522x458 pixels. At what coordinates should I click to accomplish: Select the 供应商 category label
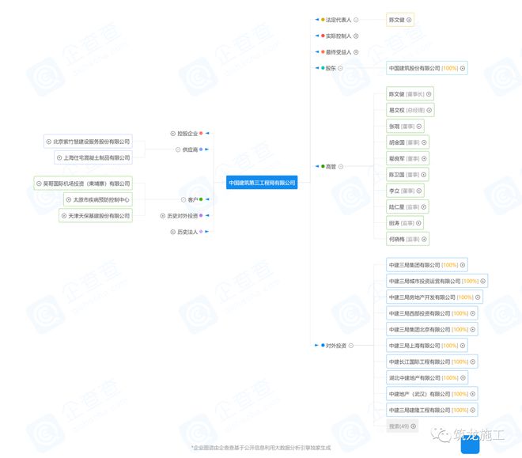(190, 150)
